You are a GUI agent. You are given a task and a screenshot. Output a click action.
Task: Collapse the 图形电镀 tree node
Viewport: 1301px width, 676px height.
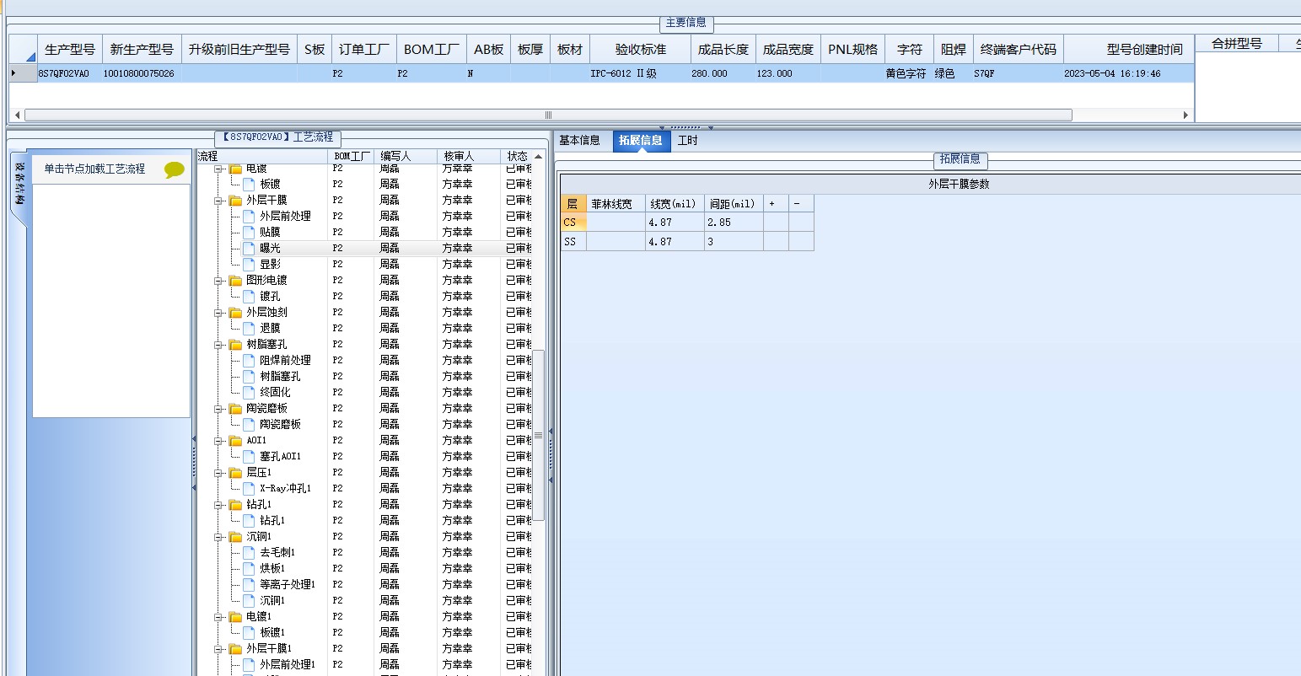[218, 281]
